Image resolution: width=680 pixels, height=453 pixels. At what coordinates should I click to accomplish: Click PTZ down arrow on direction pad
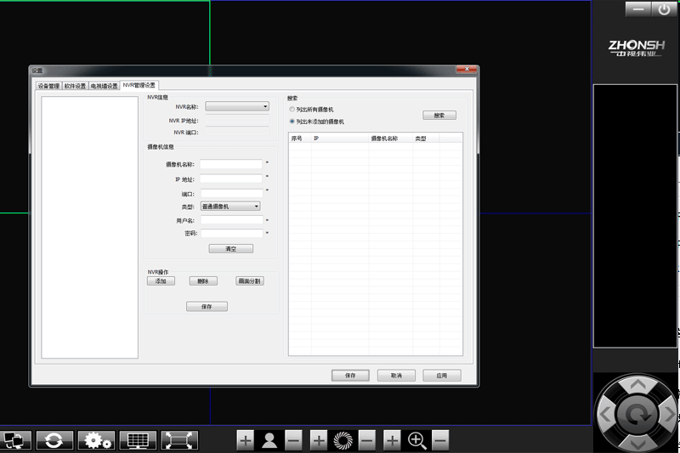point(637,444)
